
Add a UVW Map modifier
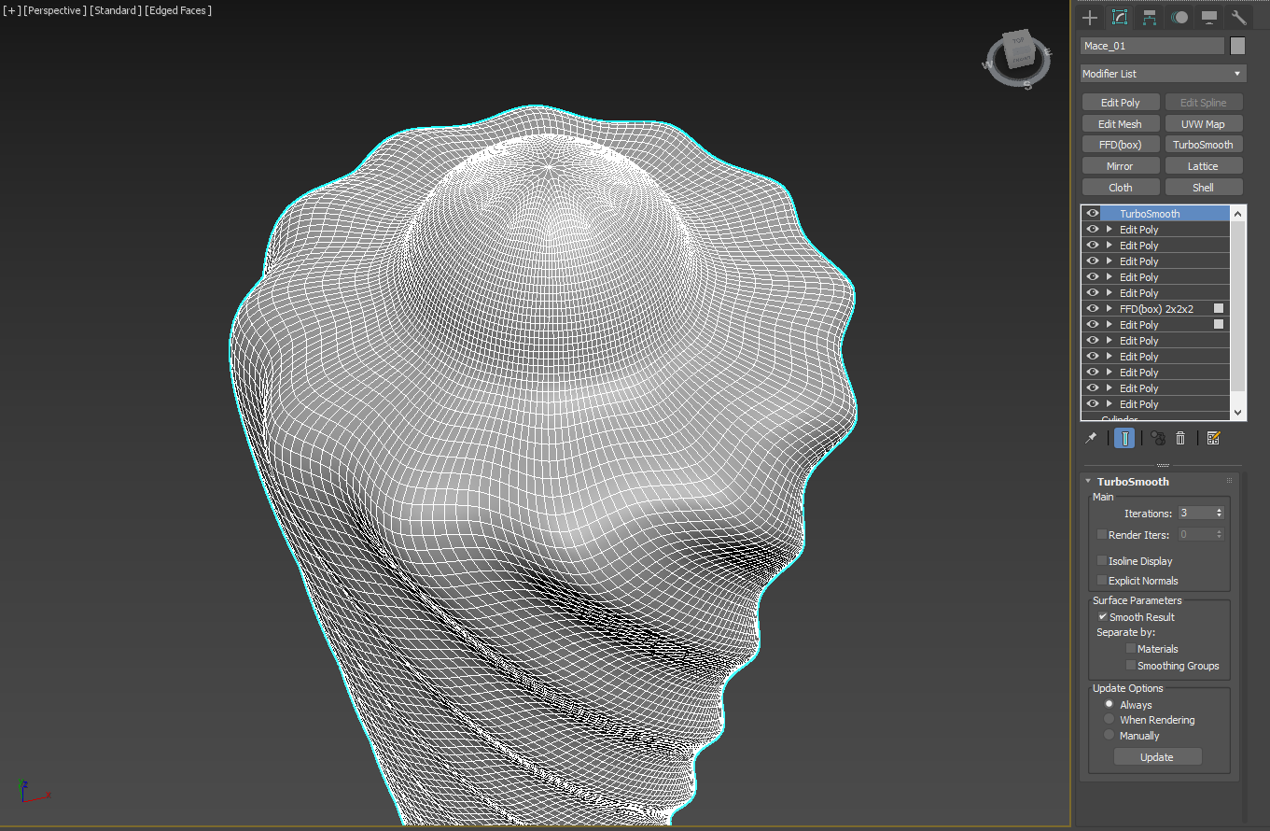1203,123
